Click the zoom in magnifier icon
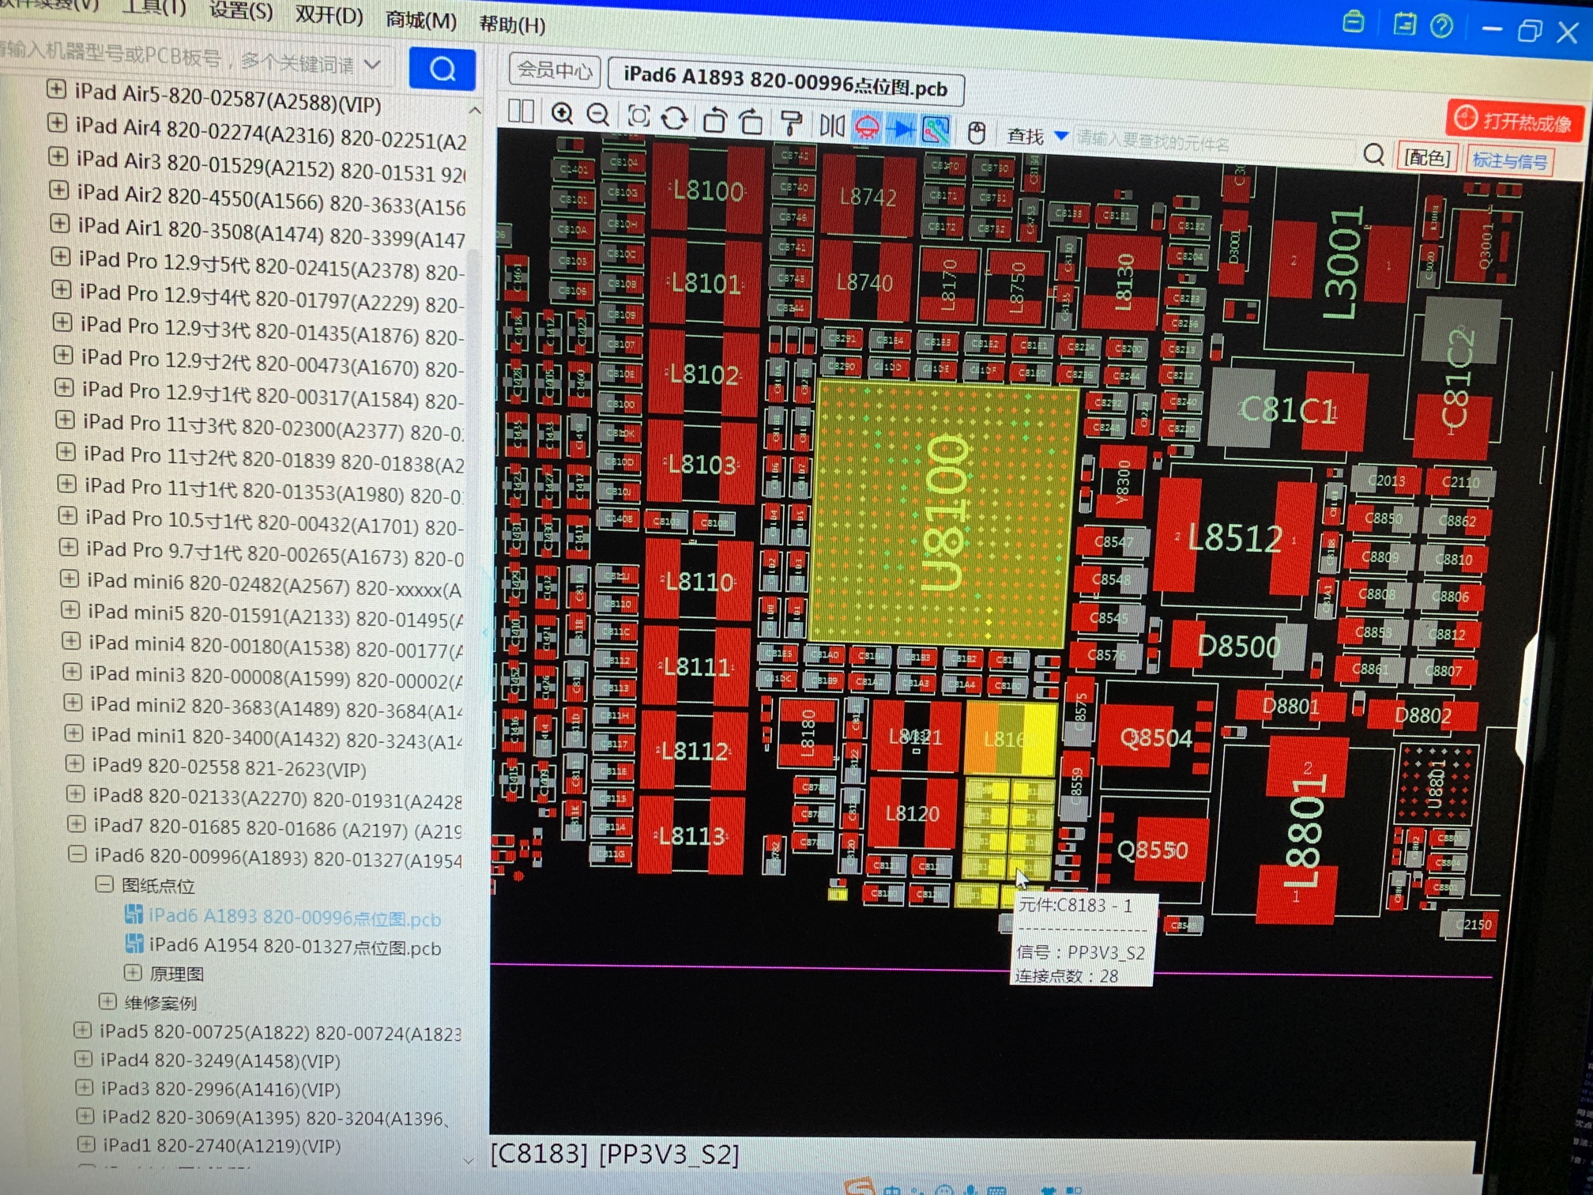The image size is (1593, 1195). [x=562, y=115]
